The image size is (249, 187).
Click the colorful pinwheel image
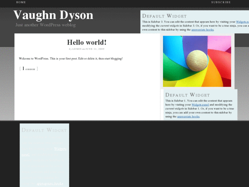(x=197, y=61)
